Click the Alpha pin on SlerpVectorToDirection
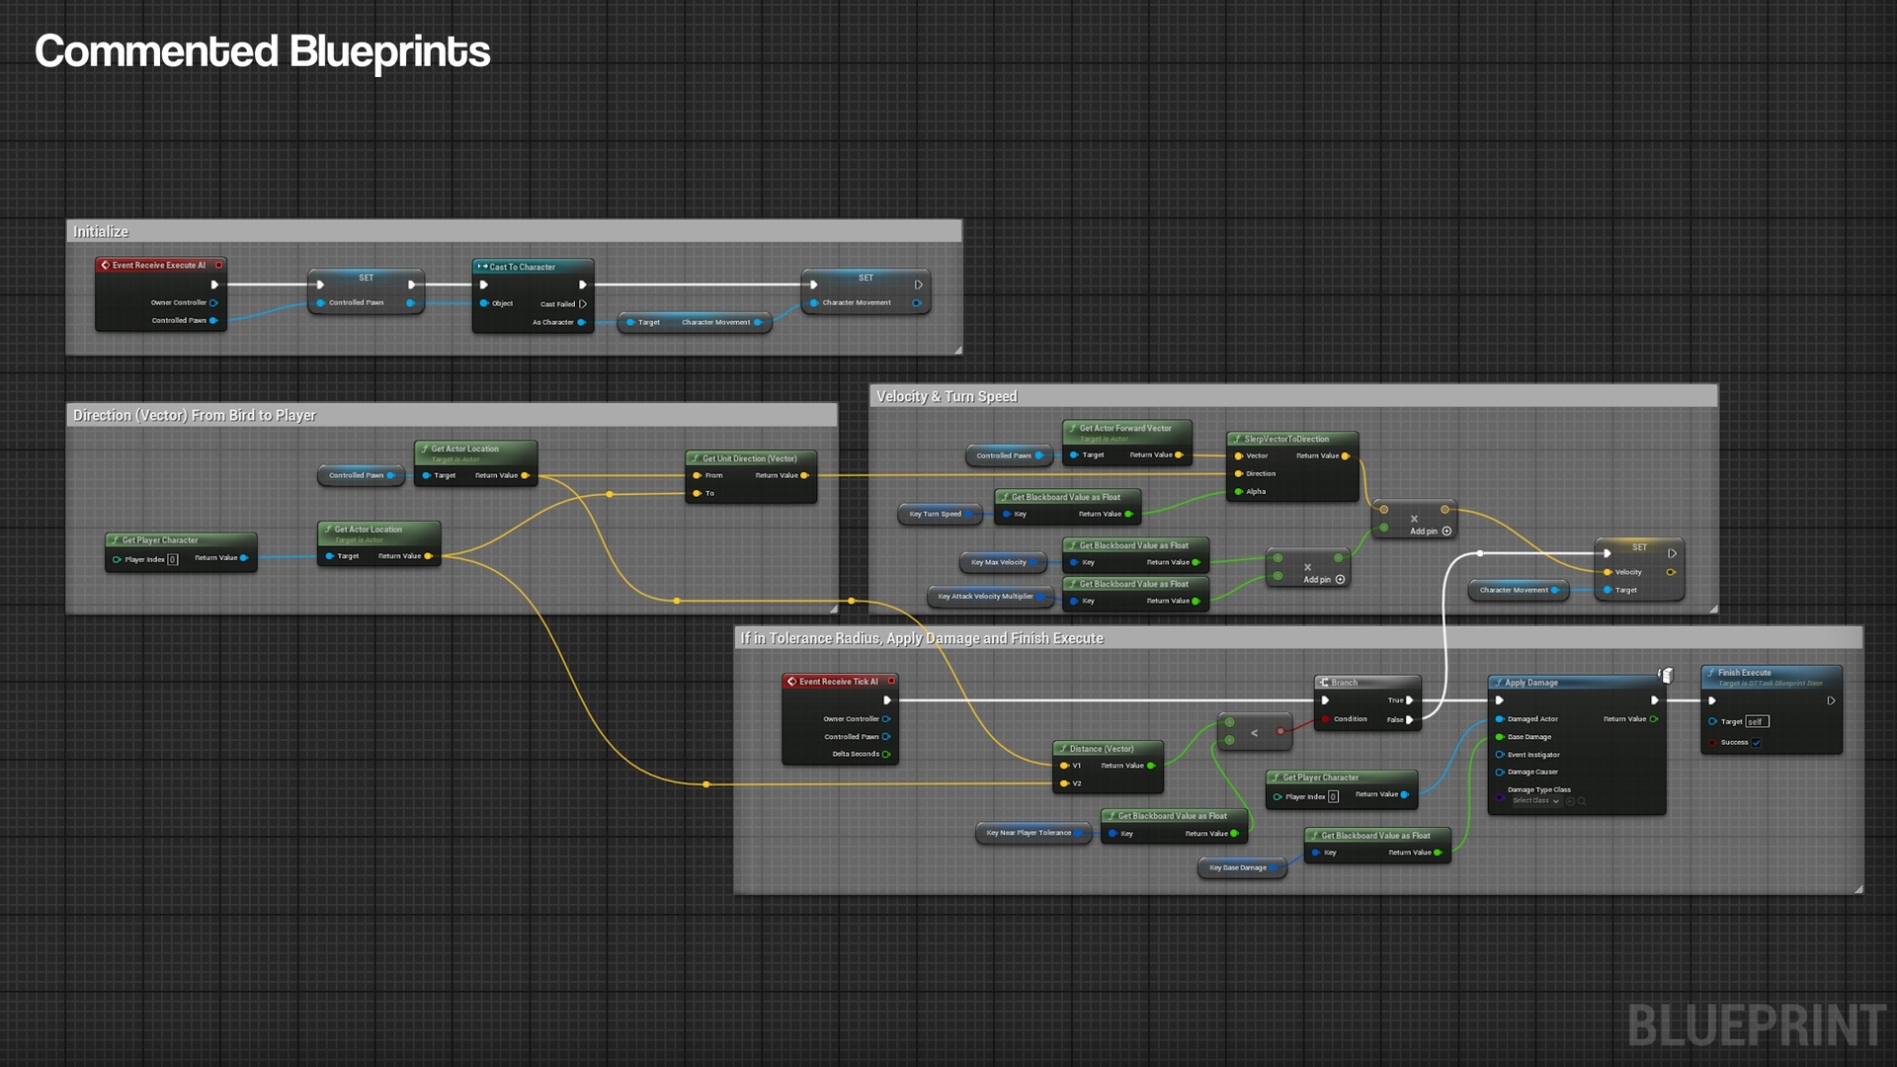This screenshot has width=1897, height=1067. (1239, 491)
